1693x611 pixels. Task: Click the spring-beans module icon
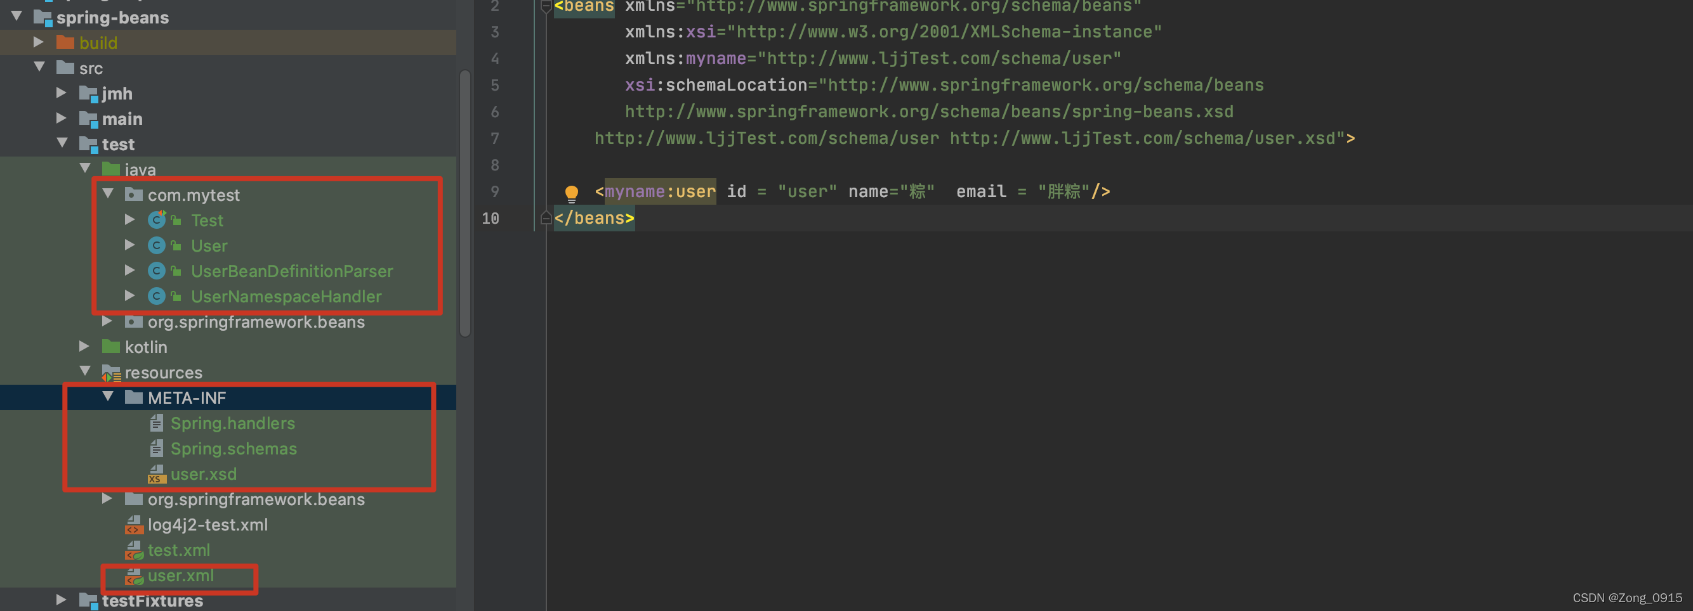(43, 18)
